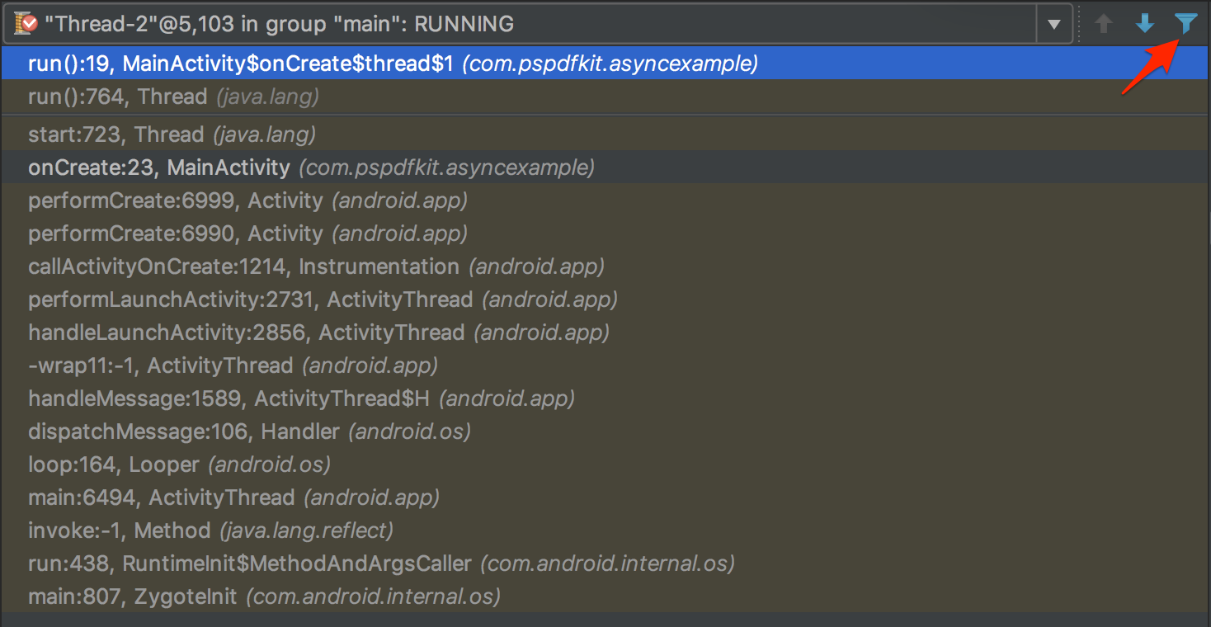Select the performLaunchActivity:2731 ActivityThread frame
The height and width of the screenshot is (627, 1211).
[247, 299]
